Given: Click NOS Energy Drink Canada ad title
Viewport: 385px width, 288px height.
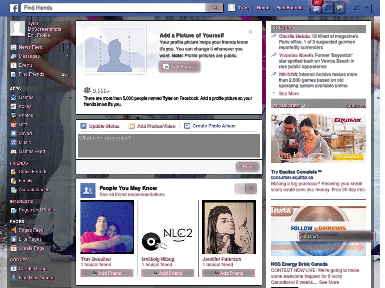Looking at the screenshot, I should tap(299, 264).
